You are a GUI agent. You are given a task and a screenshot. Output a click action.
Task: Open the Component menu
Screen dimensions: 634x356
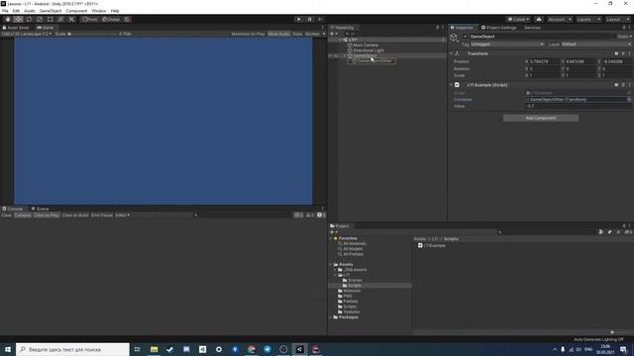pyautogui.click(x=76, y=11)
